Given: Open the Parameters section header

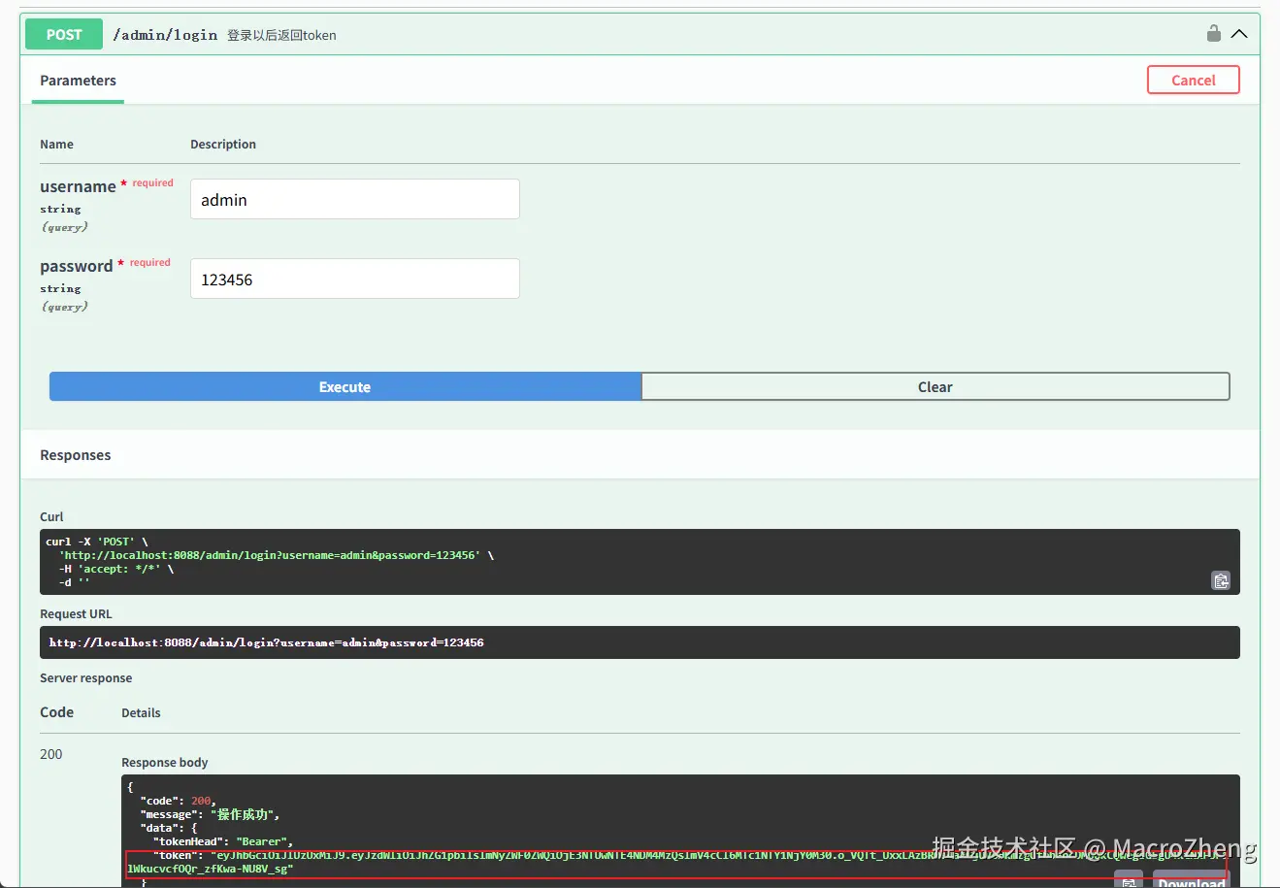Looking at the screenshot, I should 78,81.
